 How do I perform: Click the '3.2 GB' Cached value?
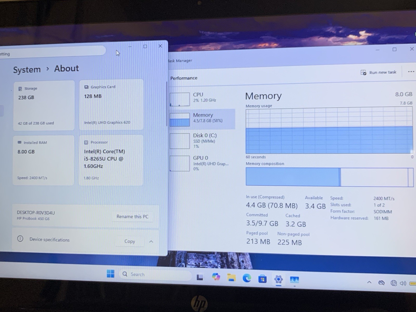click(296, 224)
